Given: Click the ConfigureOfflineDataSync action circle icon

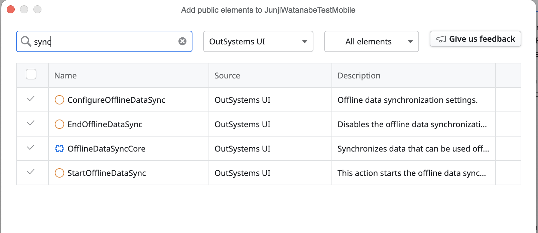Looking at the screenshot, I should pos(59,100).
